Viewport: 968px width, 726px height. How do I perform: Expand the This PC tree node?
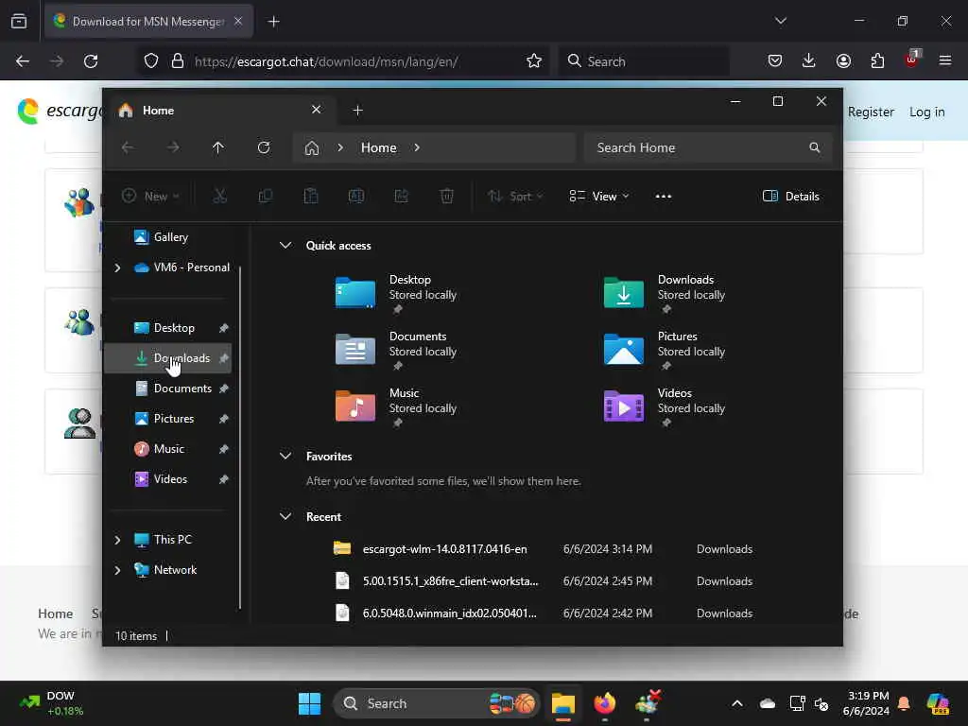click(x=117, y=540)
